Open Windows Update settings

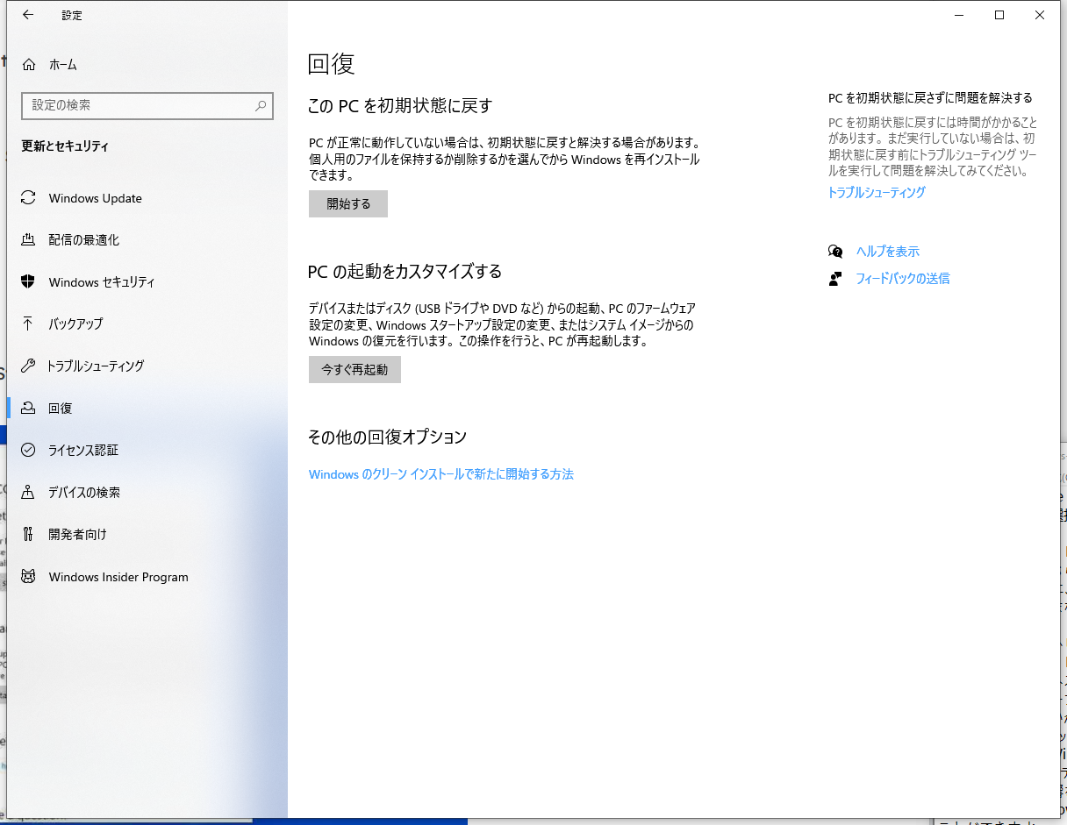tap(94, 198)
